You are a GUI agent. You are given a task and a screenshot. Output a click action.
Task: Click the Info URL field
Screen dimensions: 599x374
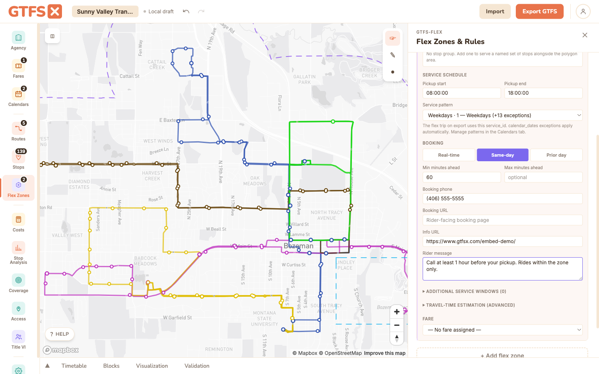tap(502, 241)
